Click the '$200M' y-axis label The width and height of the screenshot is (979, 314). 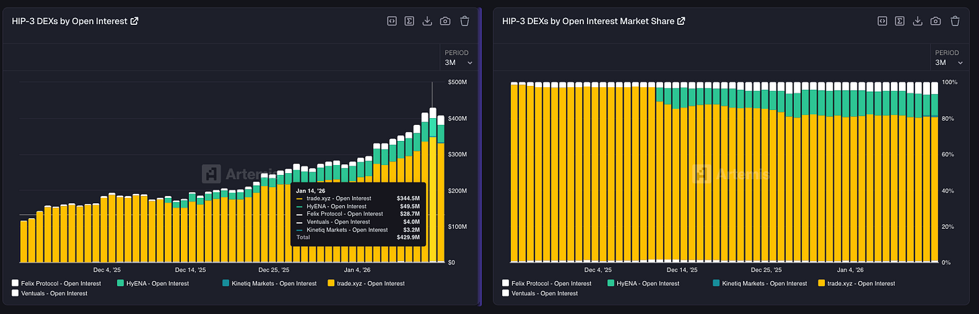coord(457,191)
